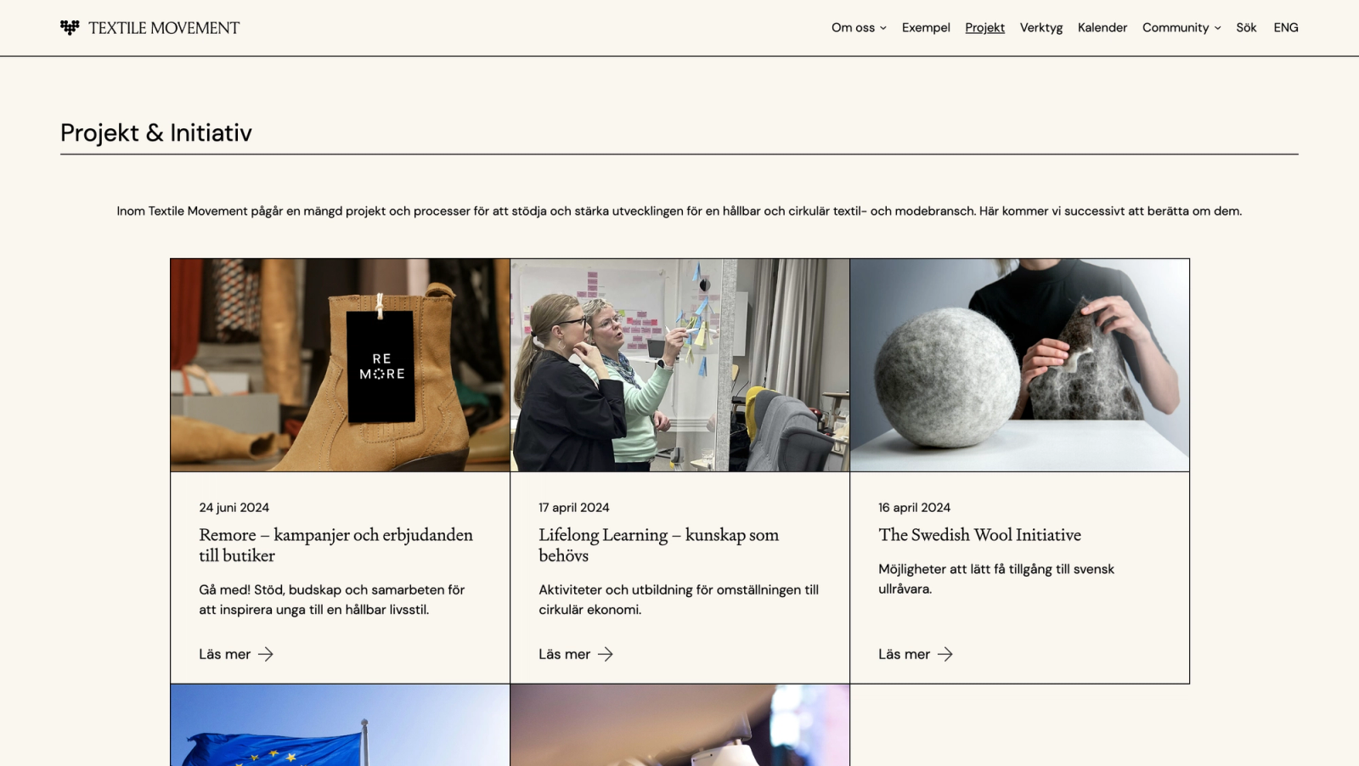Switch language to ENG
Screen dimensions: 1359x766
click(1286, 27)
